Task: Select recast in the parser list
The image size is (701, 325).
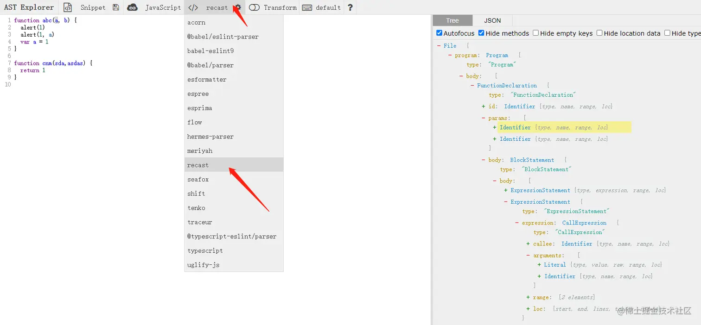Action: click(234, 165)
